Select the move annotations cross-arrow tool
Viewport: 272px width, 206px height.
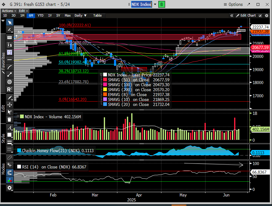pyautogui.click(x=10, y=105)
